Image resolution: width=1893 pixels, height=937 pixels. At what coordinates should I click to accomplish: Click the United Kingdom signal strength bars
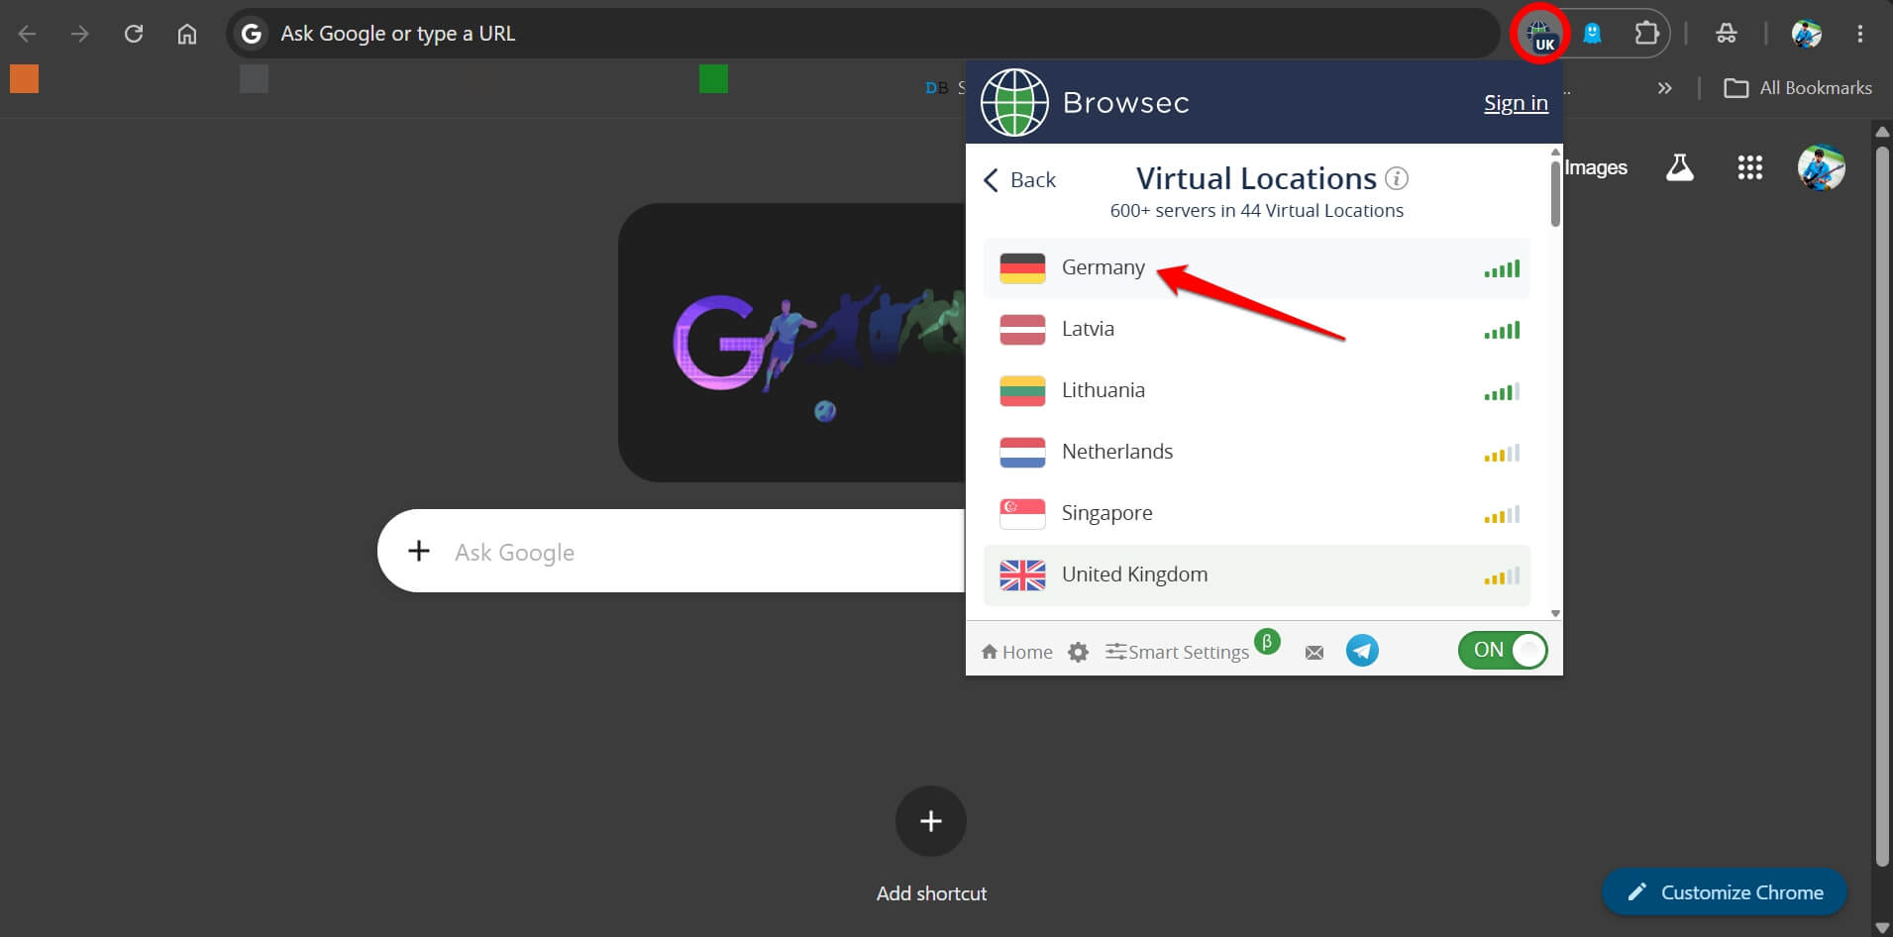pos(1502,575)
